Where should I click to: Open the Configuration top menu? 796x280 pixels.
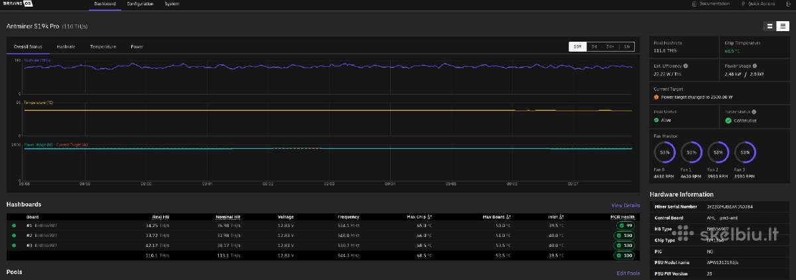(x=140, y=4)
